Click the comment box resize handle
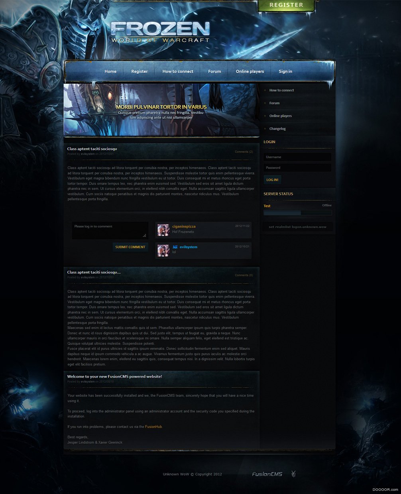The width and height of the screenshot is (401, 494). point(145,236)
